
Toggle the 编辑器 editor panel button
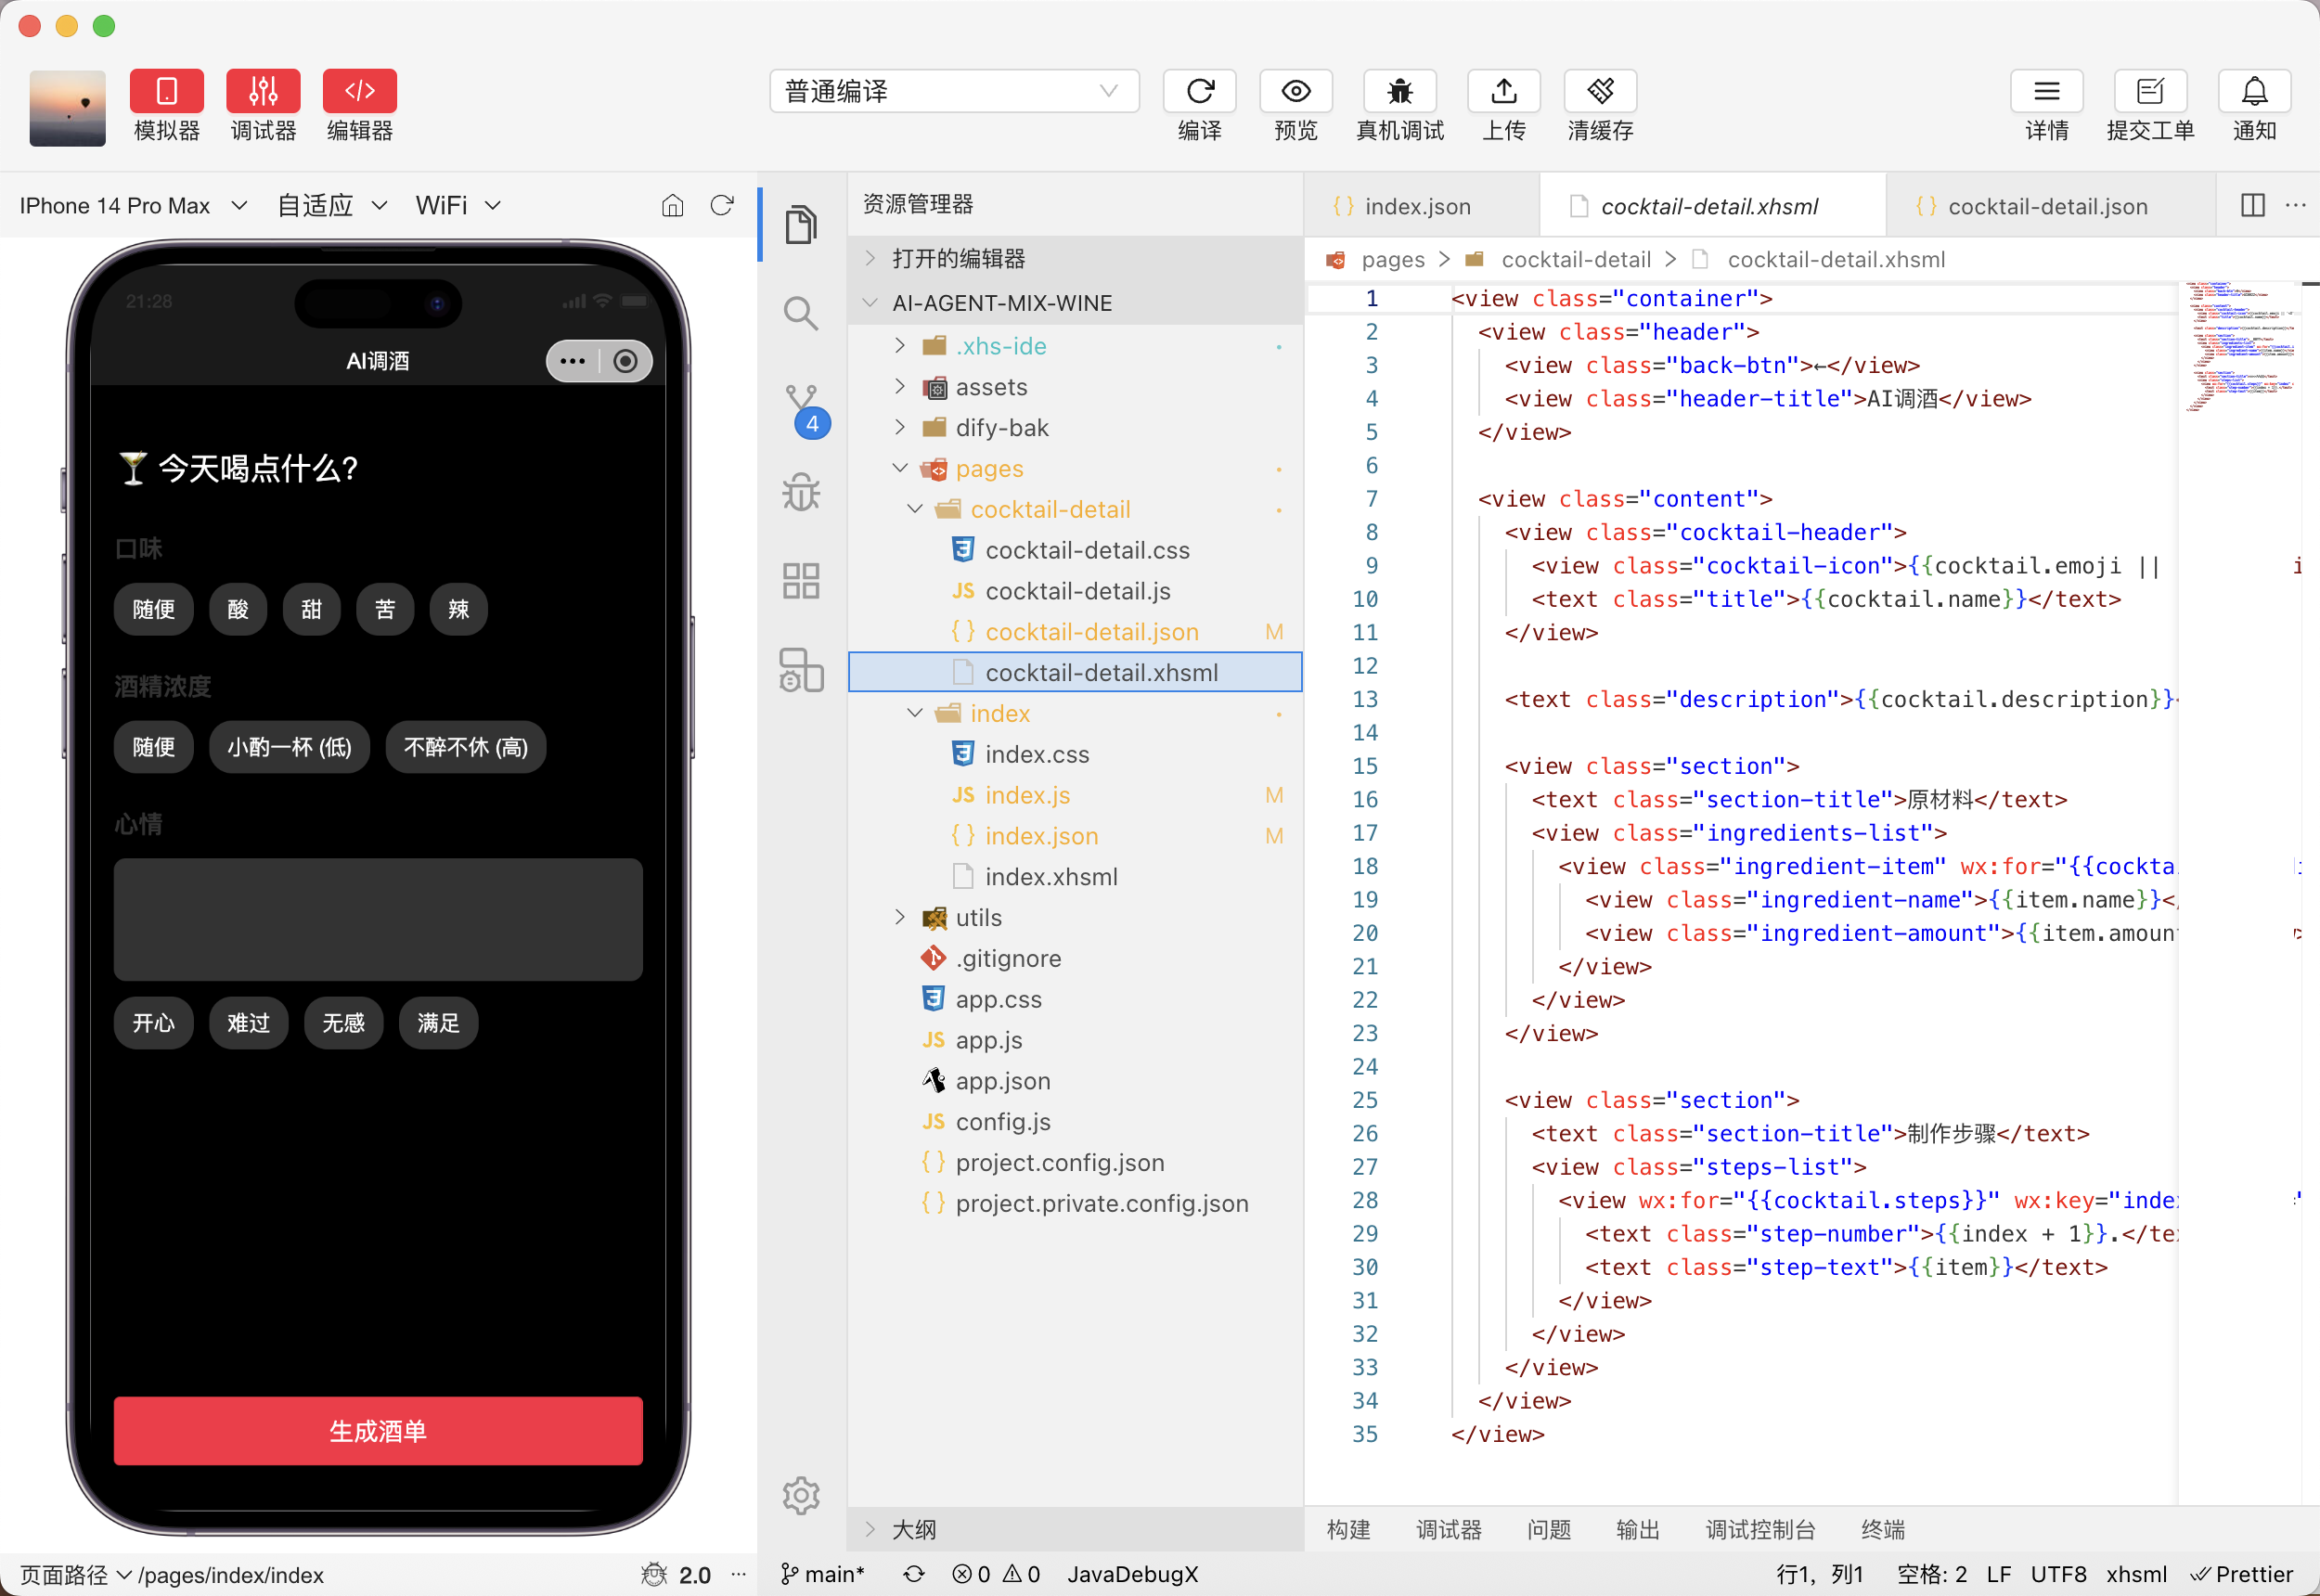pyautogui.click(x=359, y=92)
